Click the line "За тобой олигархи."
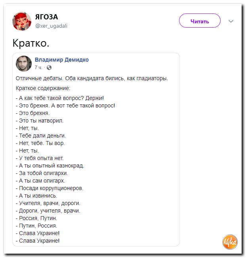246x258 pixels. pyautogui.click(x=42, y=173)
